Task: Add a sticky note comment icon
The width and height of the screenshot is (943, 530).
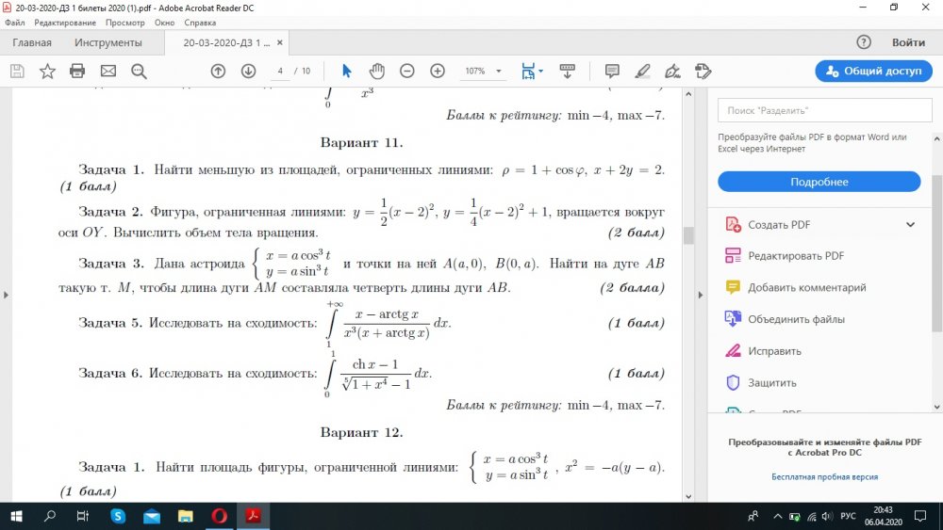Action: coord(612,71)
